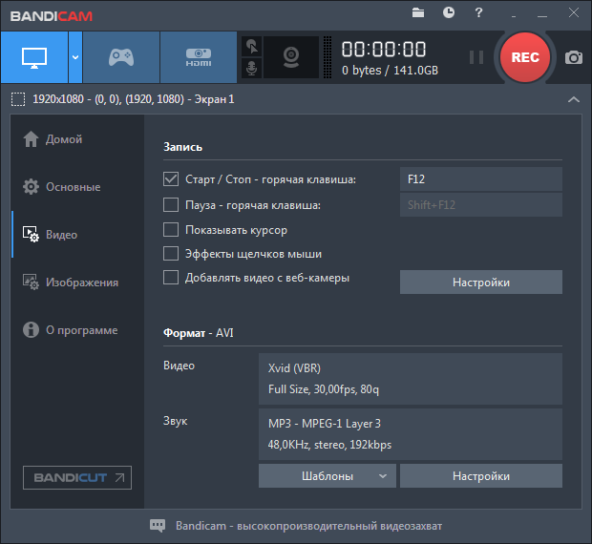This screenshot has height=544, width=592.
Task: Switch to HDMI device recording mode
Action: [198, 57]
